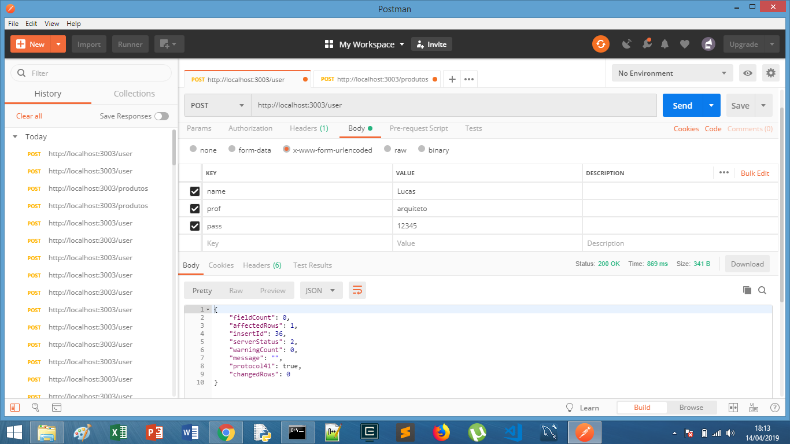790x444 pixels.
Task: Toggle sidebar icon in bottom bar
Action: [x=15, y=408]
